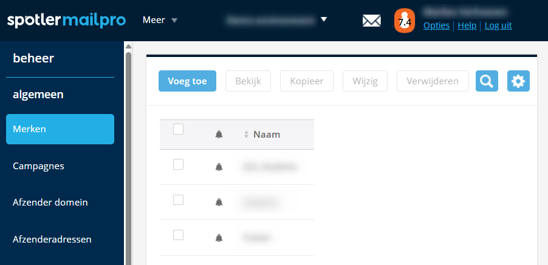This screenshot has height=265, width=548.
Task: Click the bell icon in table header
Action: (x=219, y=135)
